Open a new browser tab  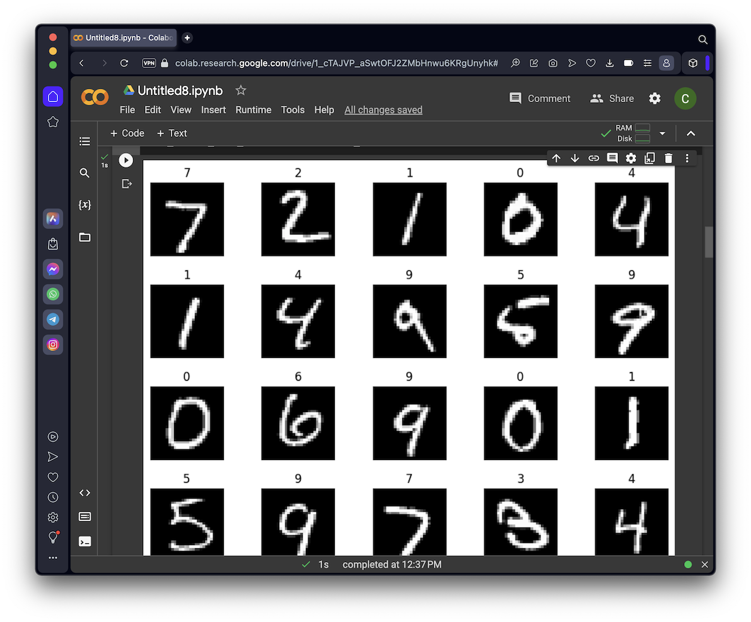[x=187, y=38]
